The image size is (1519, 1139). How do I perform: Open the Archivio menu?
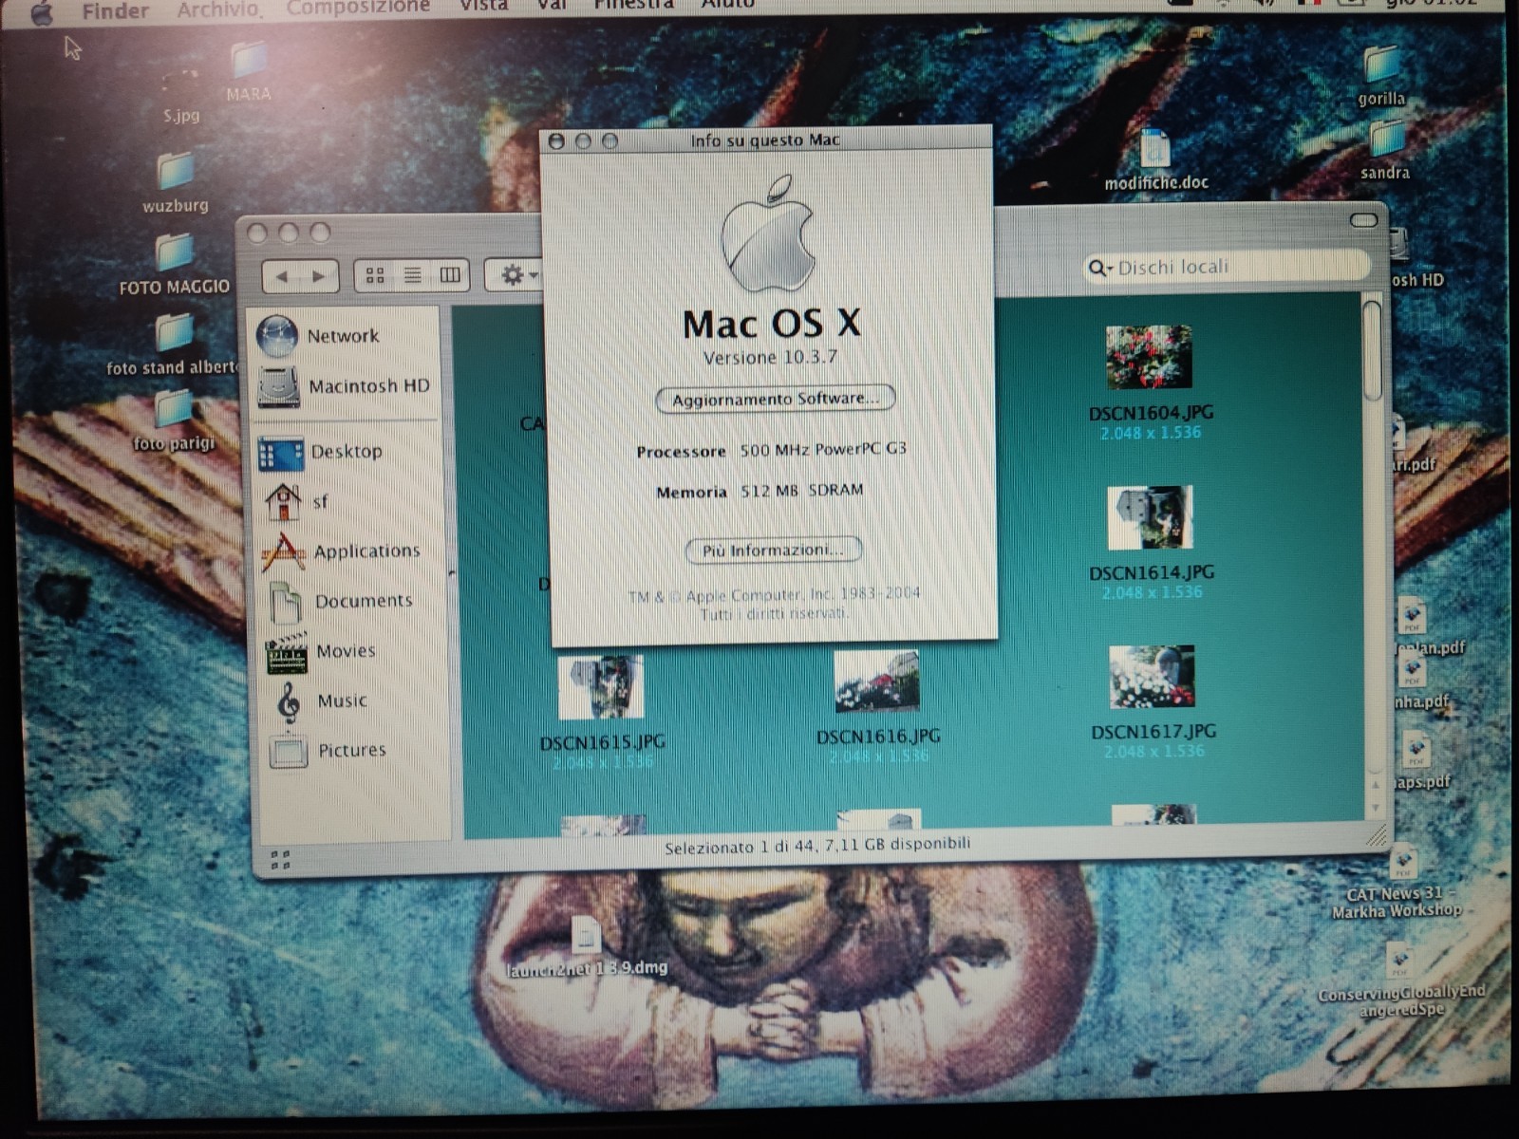218,9
